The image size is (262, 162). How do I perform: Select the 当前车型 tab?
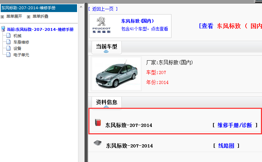click(x=107, y=48)
